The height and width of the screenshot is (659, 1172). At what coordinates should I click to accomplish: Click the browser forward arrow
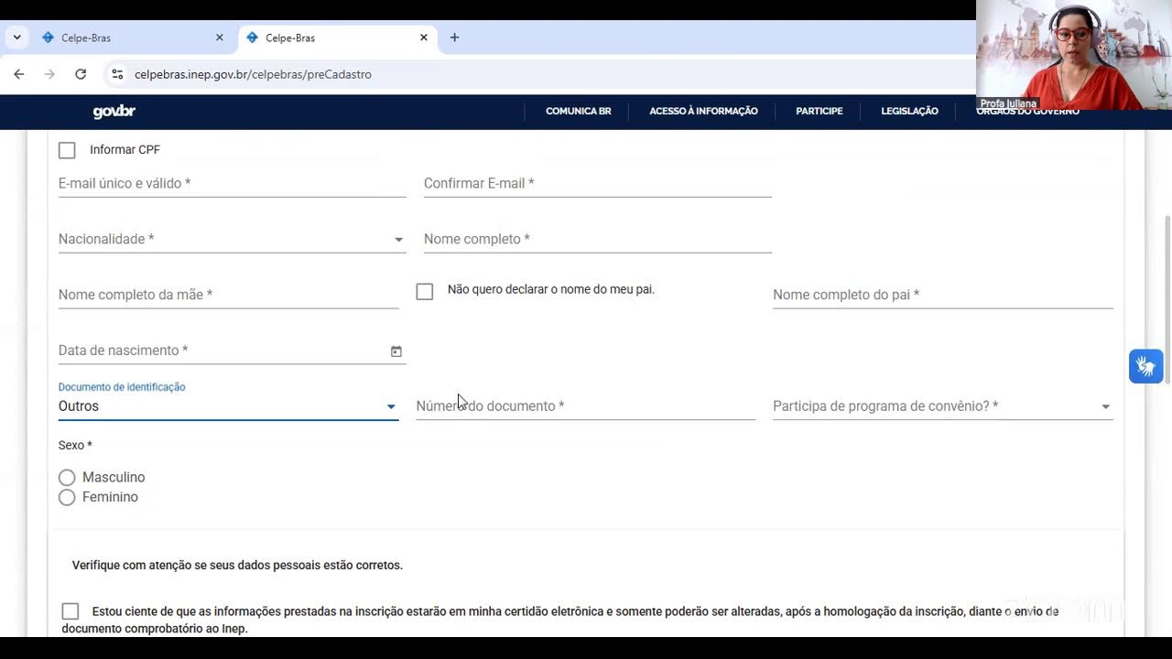coord(49,74)
